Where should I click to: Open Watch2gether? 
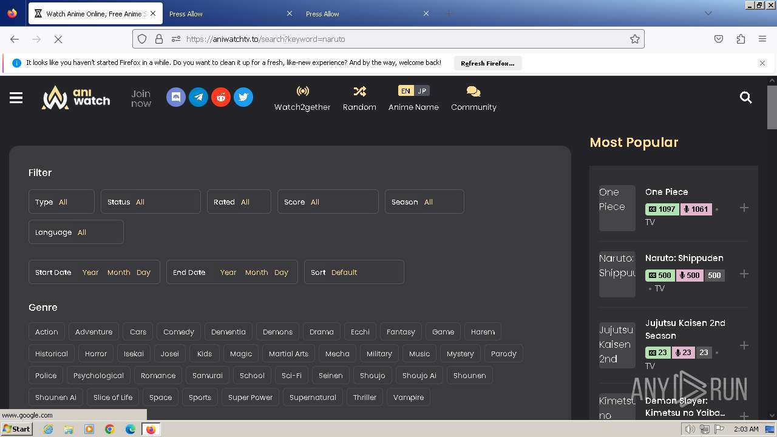coord(302,98)
